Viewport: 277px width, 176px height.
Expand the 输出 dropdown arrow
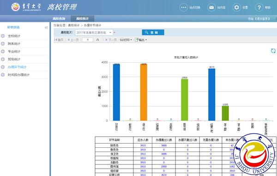coord(146,40)
